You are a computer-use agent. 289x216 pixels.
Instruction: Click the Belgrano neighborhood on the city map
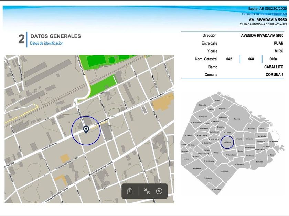point(222,109)
